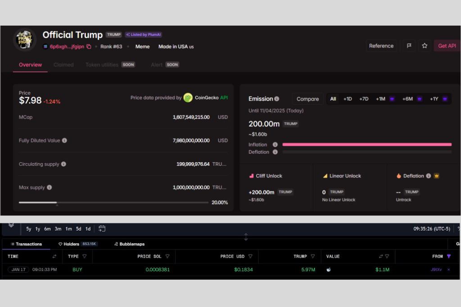Open the flag report icon

pyautogui.click(x=409, y=45)
